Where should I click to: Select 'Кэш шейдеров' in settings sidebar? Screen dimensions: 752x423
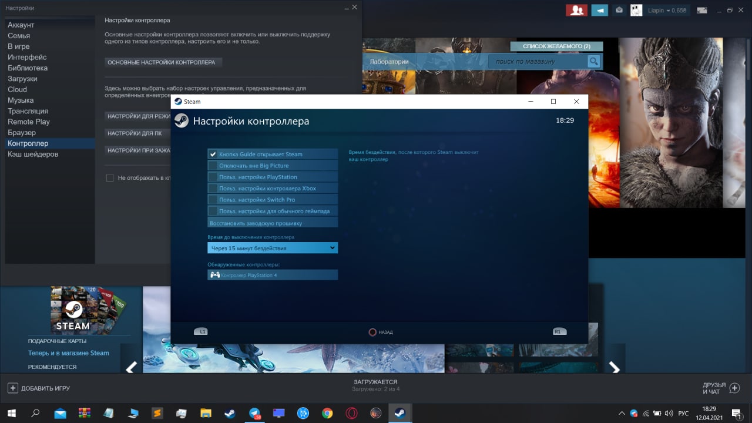33,154
